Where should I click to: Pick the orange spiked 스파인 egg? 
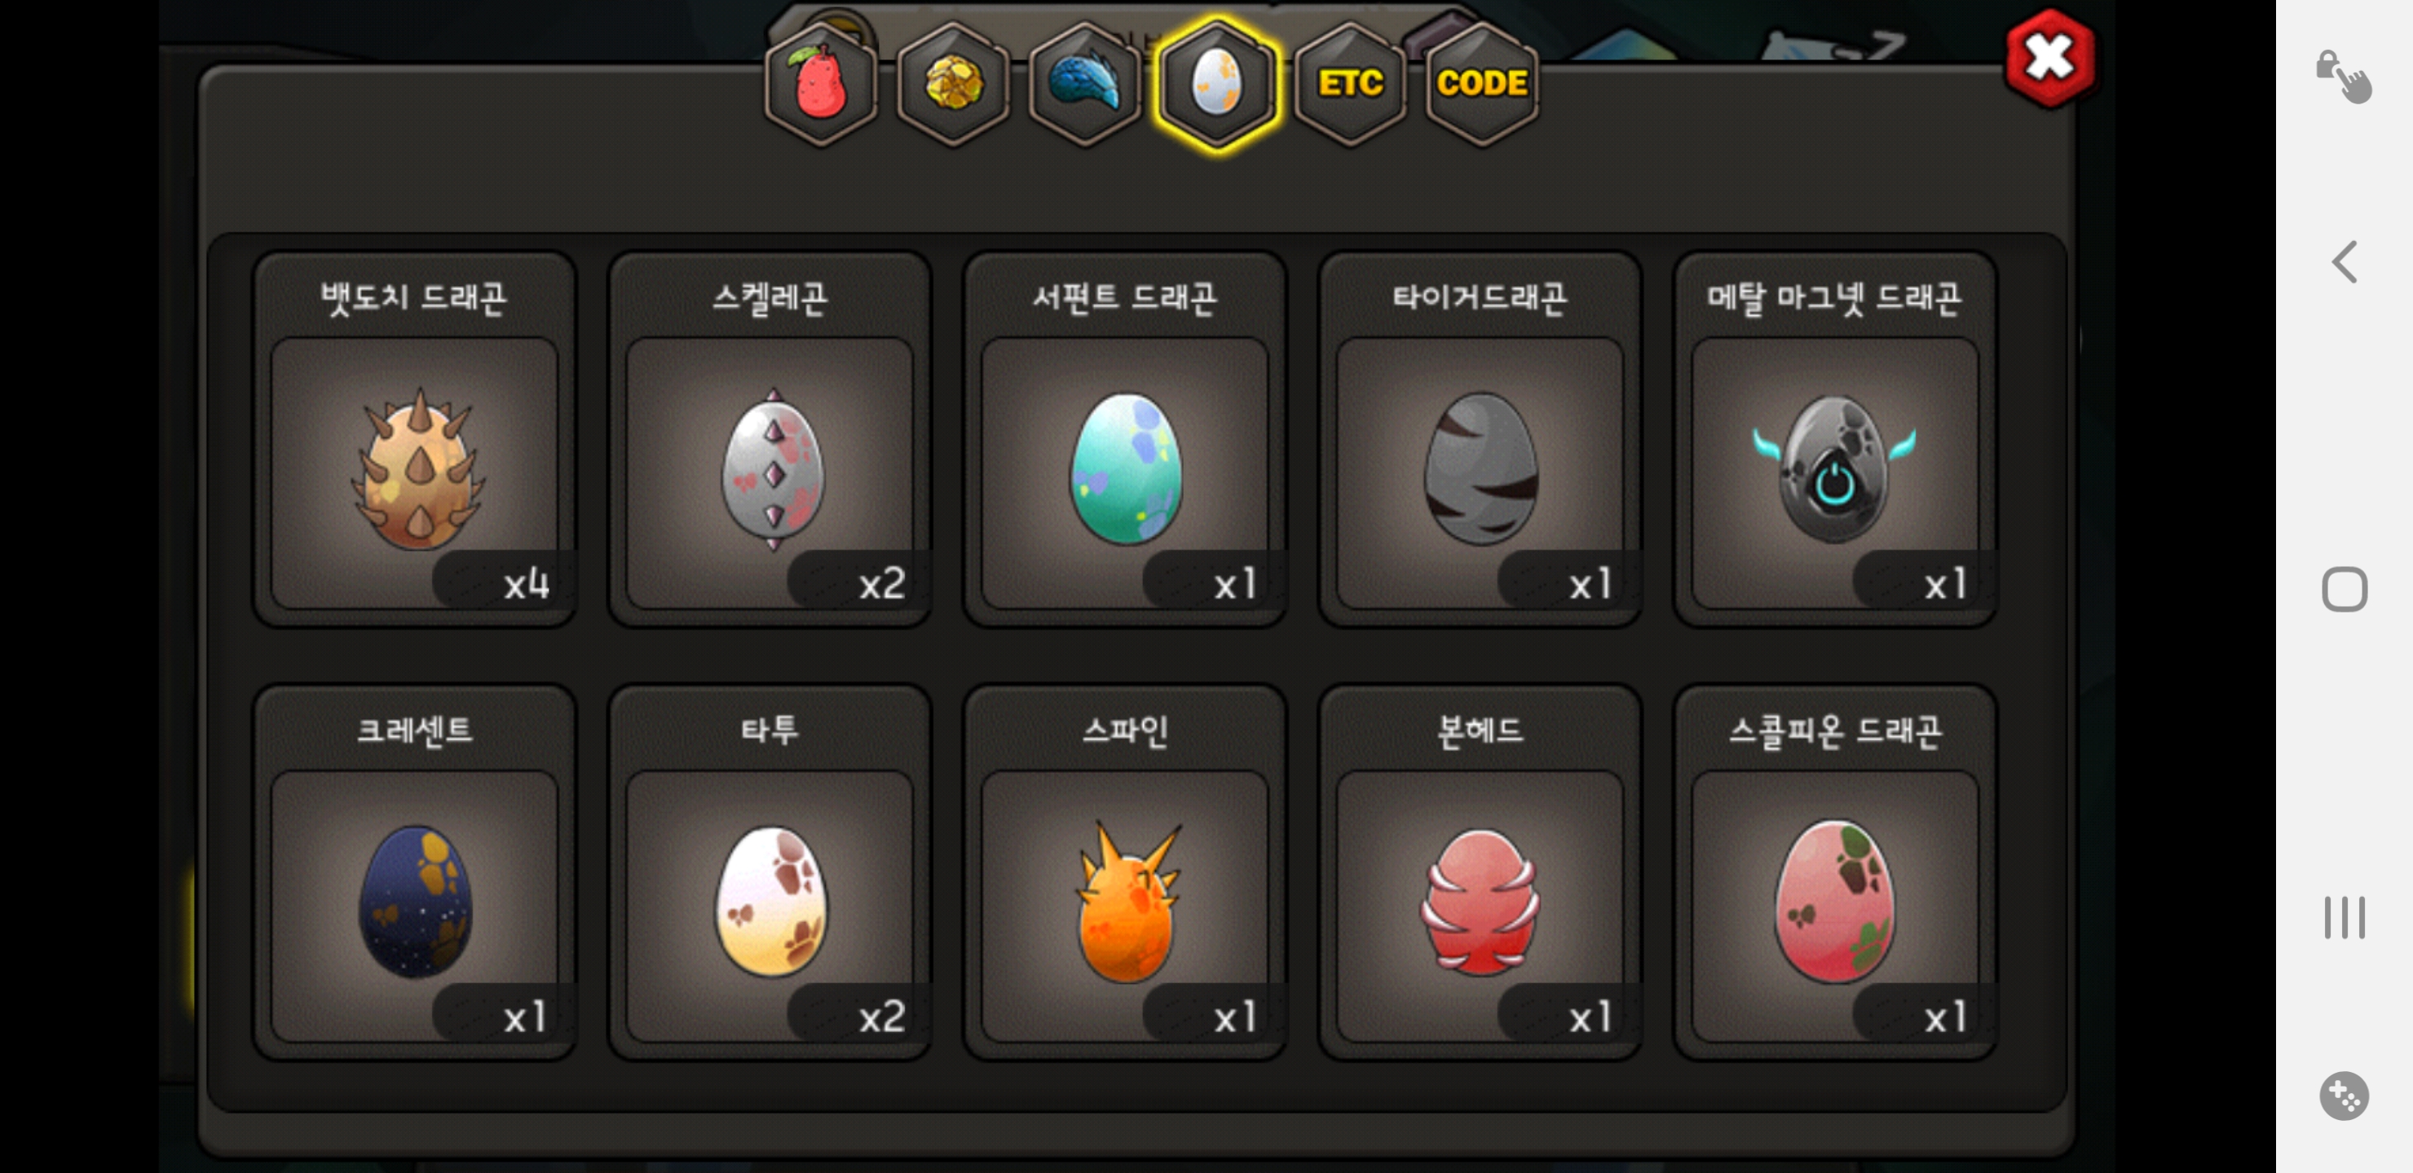(1124, 872)
